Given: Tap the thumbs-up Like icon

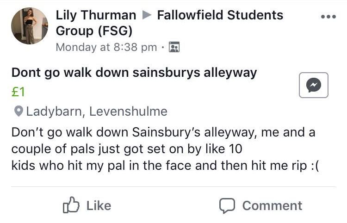Looking at the screenshot, I should tap(71, 205).
